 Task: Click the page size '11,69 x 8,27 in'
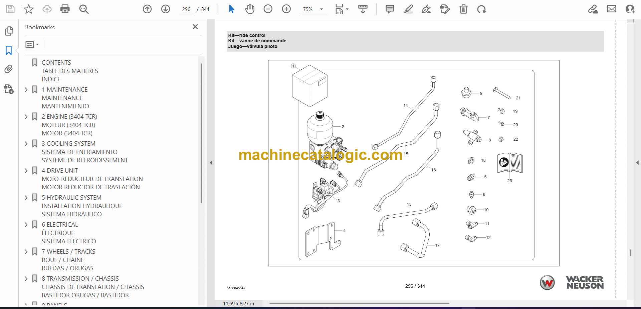(x=238, y=303)
